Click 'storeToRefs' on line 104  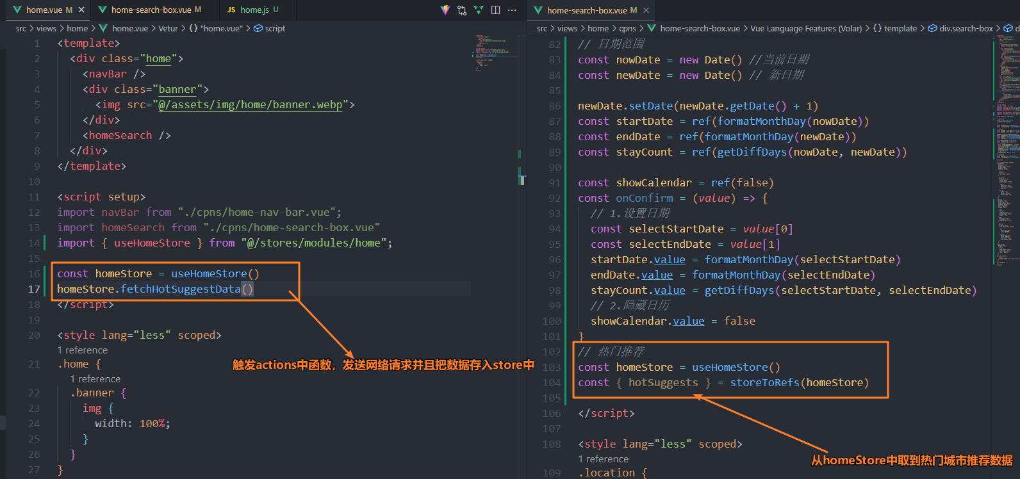point(764,382)
